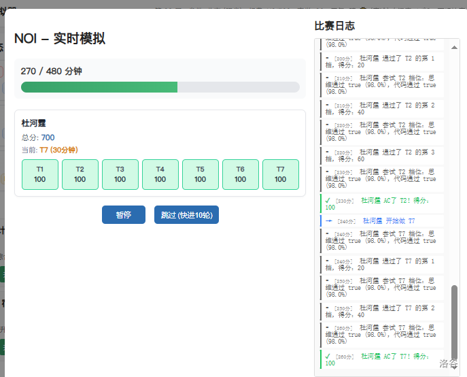This screenshot has width=467, height=377.
Task: Click the 洛谷 watermark logo
Action: [x=449, y=363]
